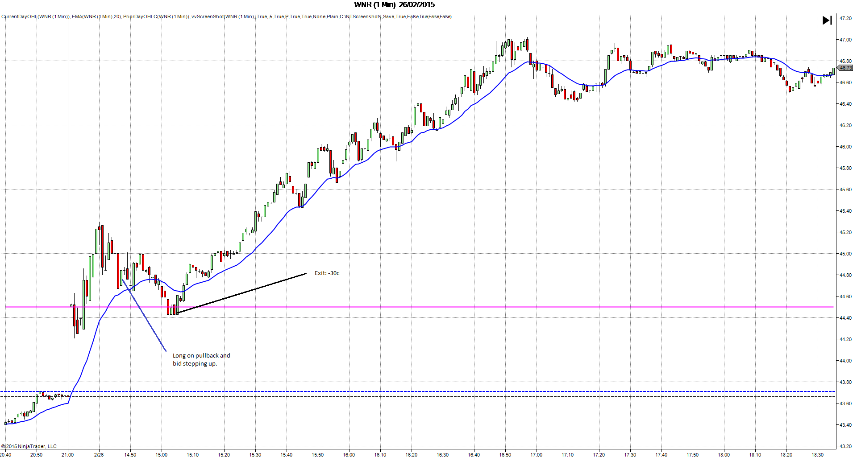Click the 18:30 time axis label
The image size is (857, 461).
818,455
